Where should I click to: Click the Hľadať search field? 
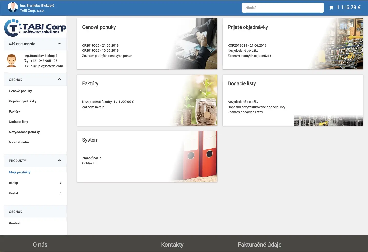[x=283, y=8]
